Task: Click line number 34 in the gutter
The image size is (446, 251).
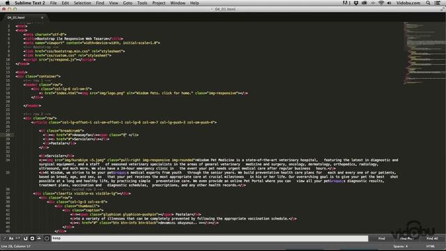Action: point(8,160)
